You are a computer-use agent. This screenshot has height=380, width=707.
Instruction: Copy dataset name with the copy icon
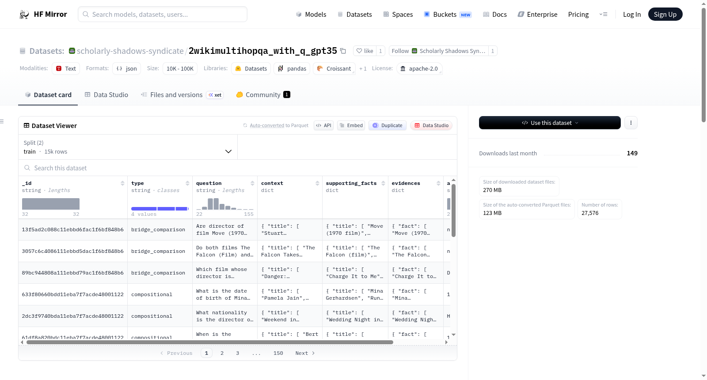(x=343, y=51)
